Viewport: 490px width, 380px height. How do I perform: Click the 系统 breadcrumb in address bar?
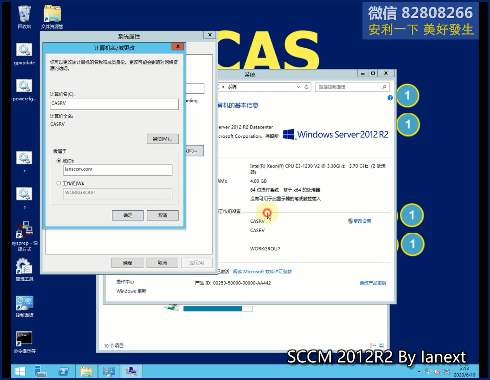(x=232, y=87)
